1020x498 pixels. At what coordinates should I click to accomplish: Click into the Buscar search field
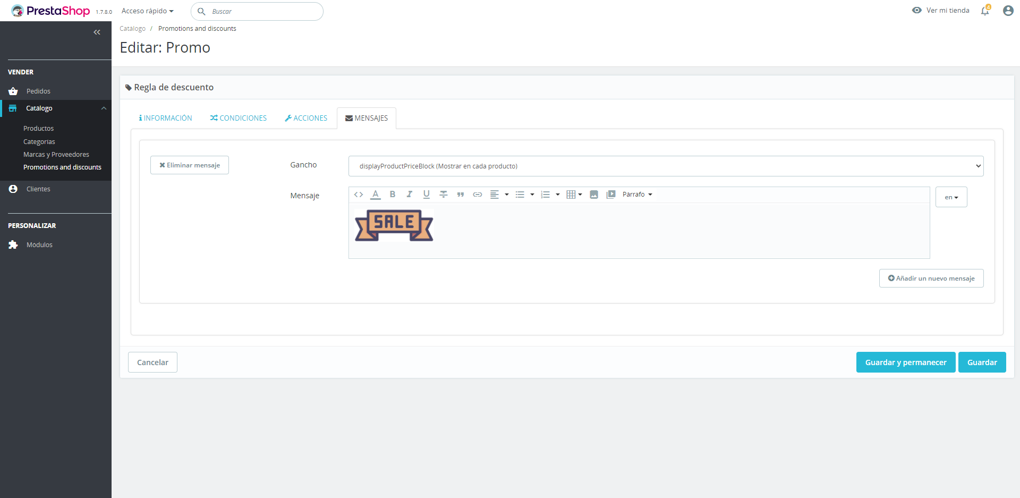pos(257,11)
